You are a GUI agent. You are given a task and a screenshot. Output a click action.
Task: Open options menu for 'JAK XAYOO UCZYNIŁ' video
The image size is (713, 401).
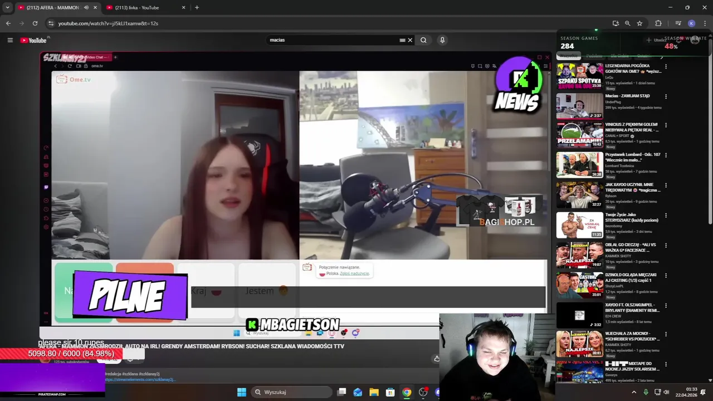pyautogui.click(x=666, y=186)
